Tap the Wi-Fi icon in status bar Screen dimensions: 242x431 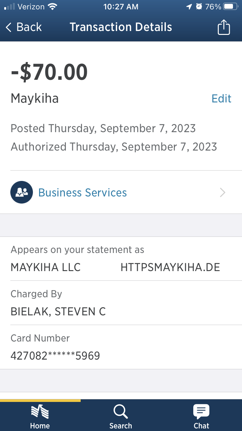pos(52,6)
